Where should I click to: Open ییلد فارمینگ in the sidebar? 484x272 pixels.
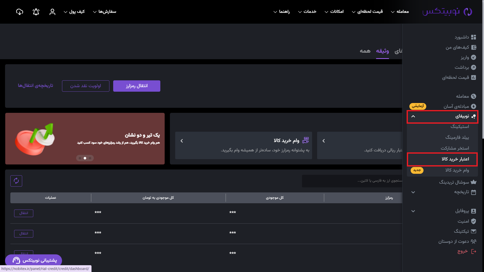point(457,137)
